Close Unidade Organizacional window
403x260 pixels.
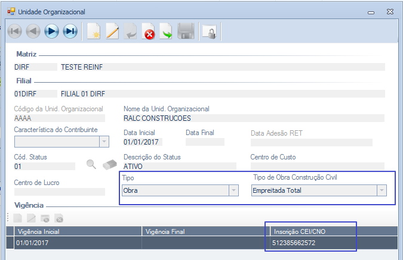(390, 11)
